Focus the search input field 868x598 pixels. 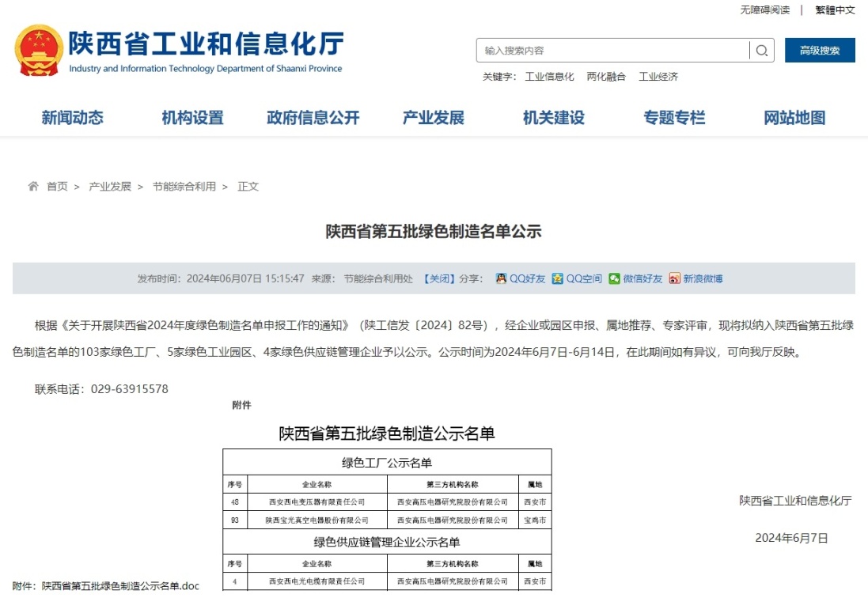click(x=613, y=51)
